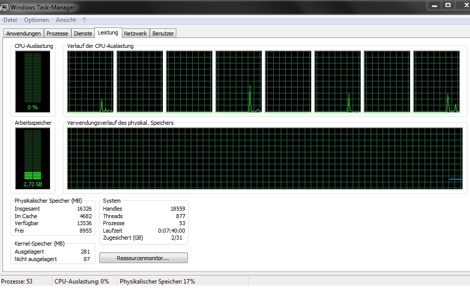Switch to the Dienste tab

tap(83, 33)
